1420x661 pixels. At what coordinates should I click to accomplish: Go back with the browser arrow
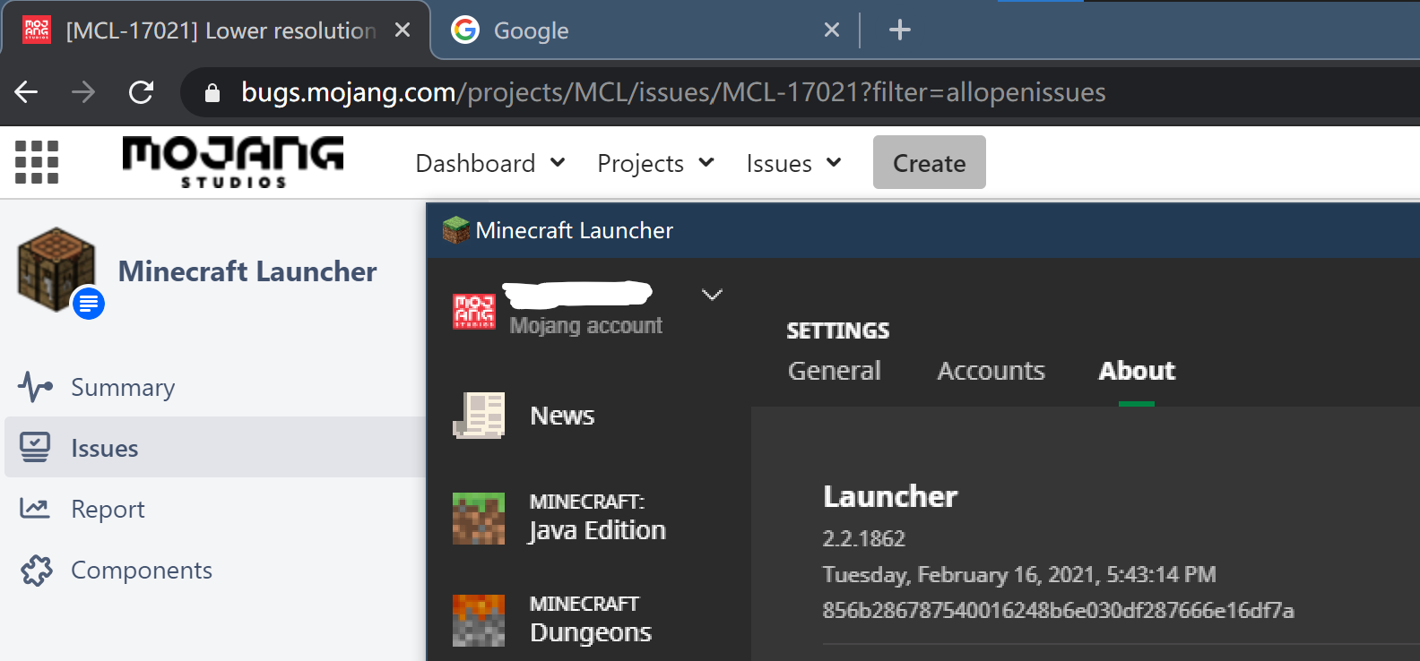(x=27, y=92)
